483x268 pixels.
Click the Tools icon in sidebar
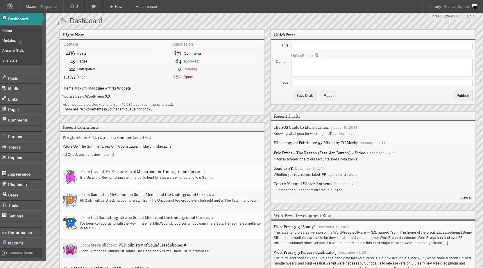pyautogui.click(x=4, y=205)
